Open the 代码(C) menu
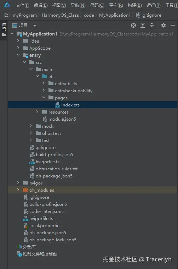 97,5
